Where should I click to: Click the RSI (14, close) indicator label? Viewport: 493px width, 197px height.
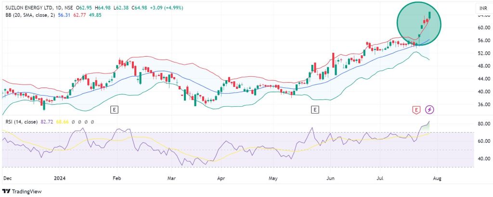coord(21,122)
